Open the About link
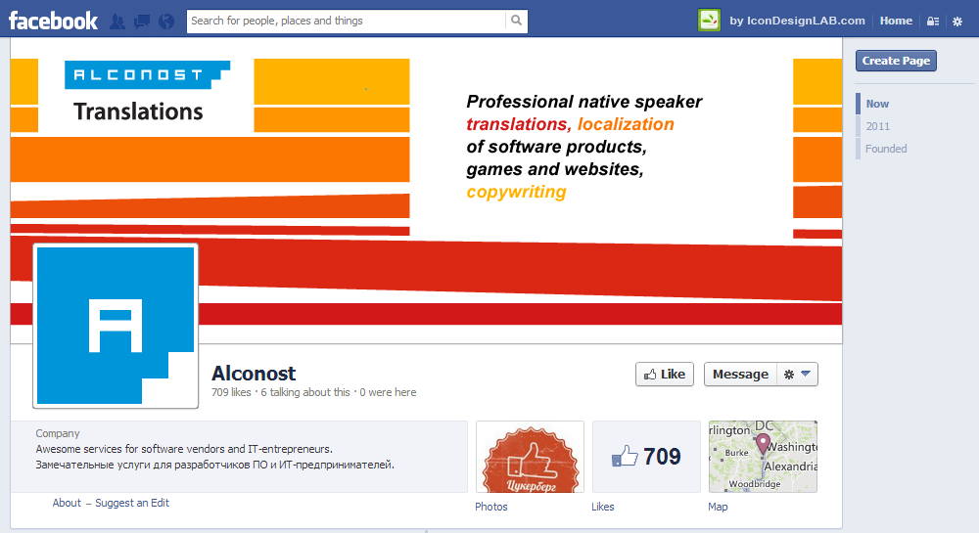 click(67, 503)
